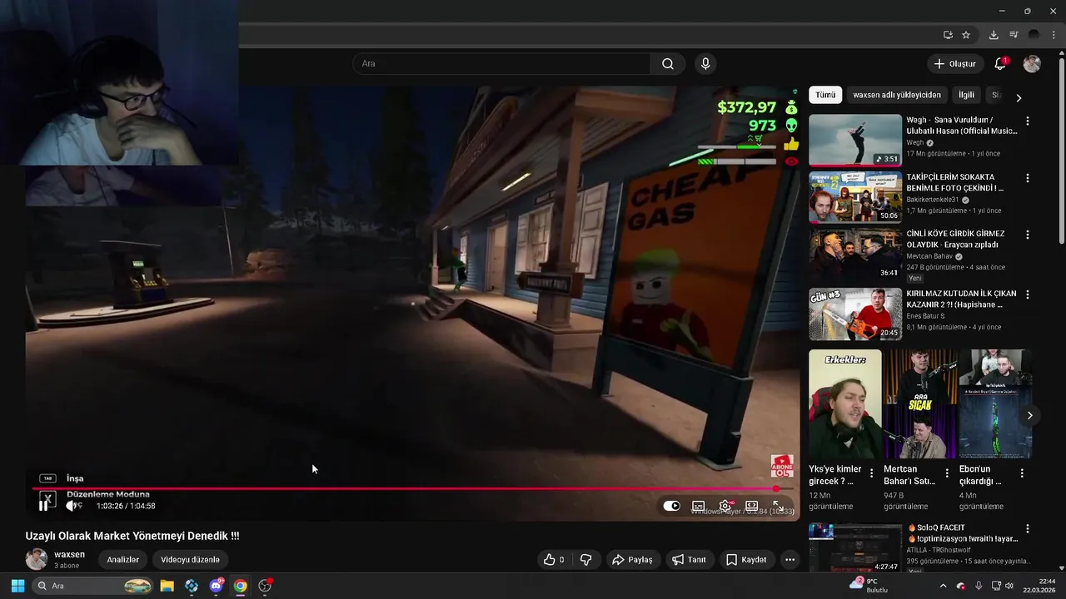
Task: Open the YouTube account avatar menu
Action: [x=1032, y=64]
